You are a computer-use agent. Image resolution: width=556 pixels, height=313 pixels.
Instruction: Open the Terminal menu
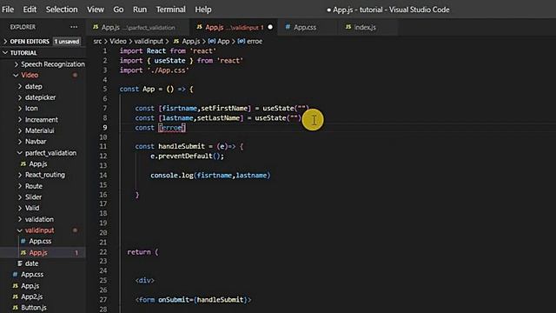[170, 10]
